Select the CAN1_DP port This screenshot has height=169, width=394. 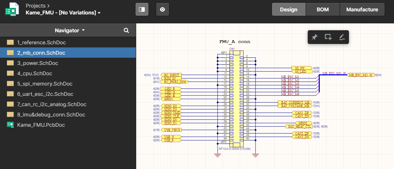pyautogui.click(x=302, y=113)
